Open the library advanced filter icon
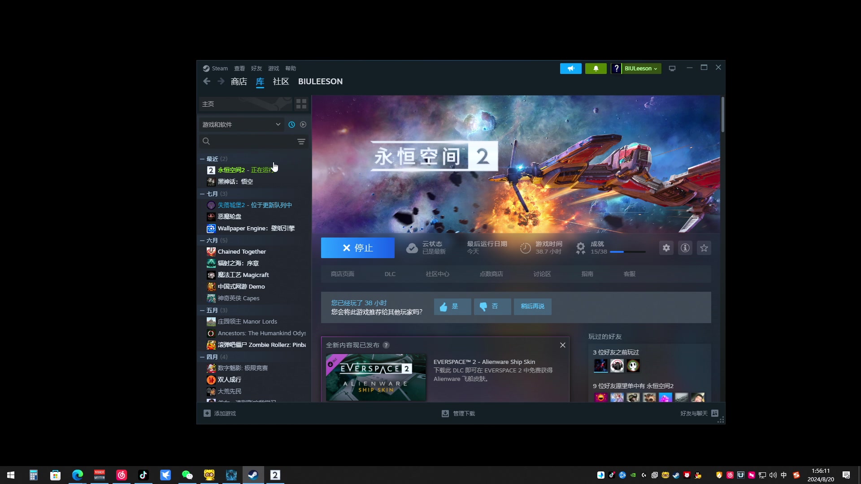The width and height of the screenshot is (861, 484). click(x=301, y=142)
